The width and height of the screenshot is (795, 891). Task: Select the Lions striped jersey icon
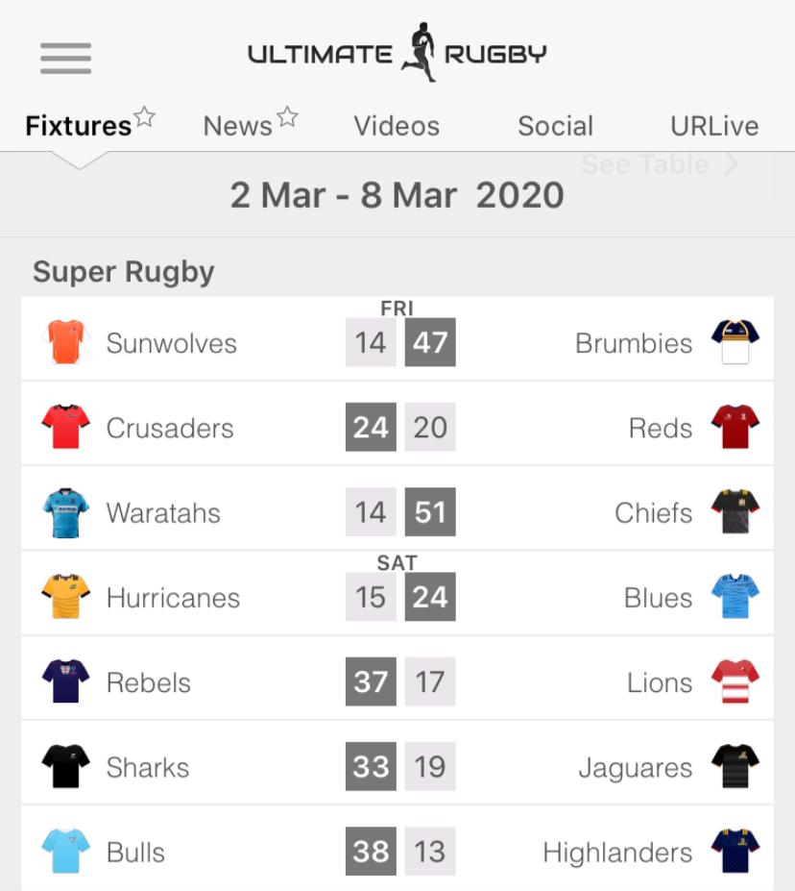[735, 681]
